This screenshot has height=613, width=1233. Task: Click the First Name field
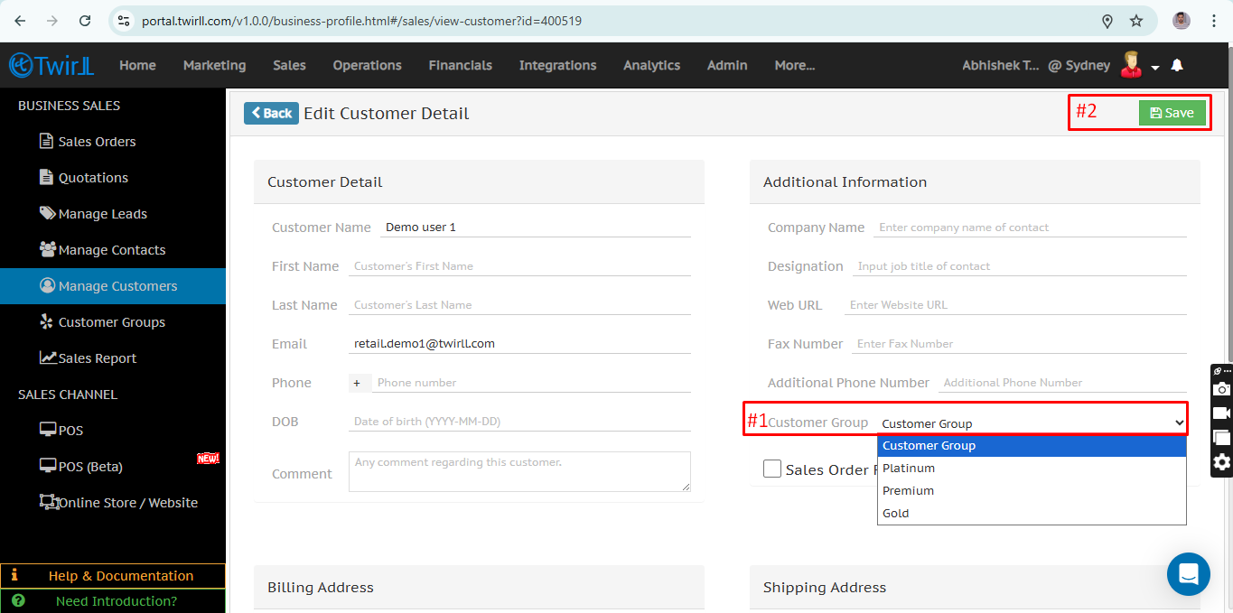(x=519, y=266)
